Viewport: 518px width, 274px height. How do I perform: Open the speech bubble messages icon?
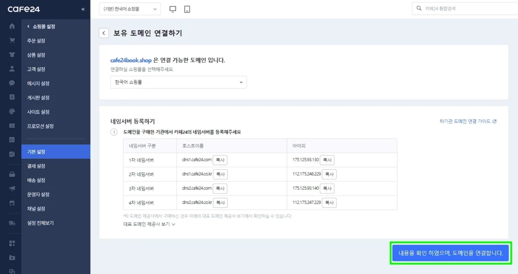pos(12,83)
